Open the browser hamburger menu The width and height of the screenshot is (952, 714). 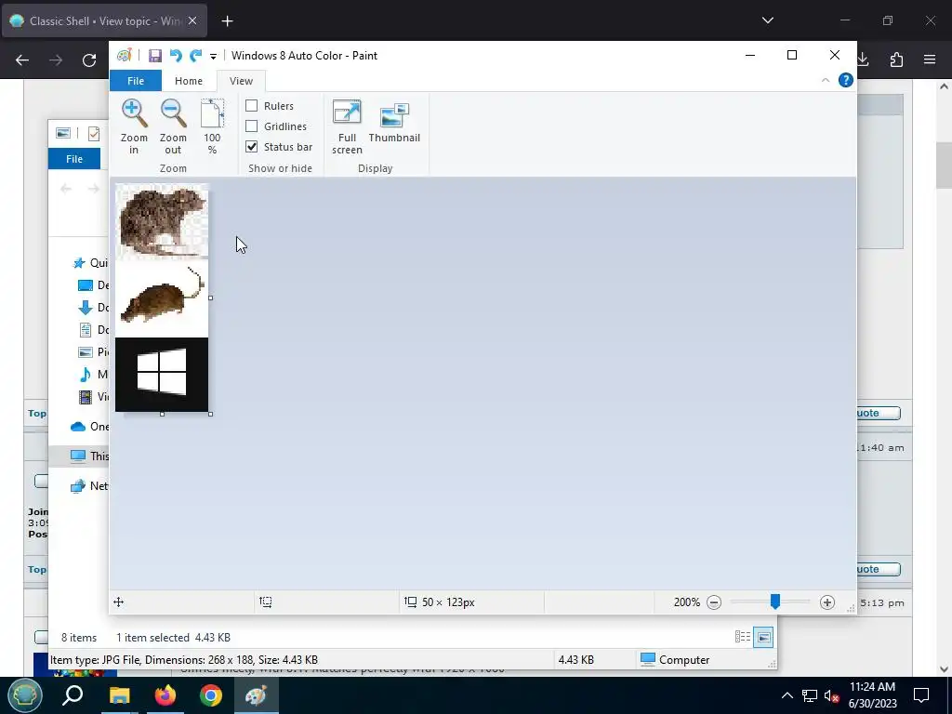coord(930,59)
